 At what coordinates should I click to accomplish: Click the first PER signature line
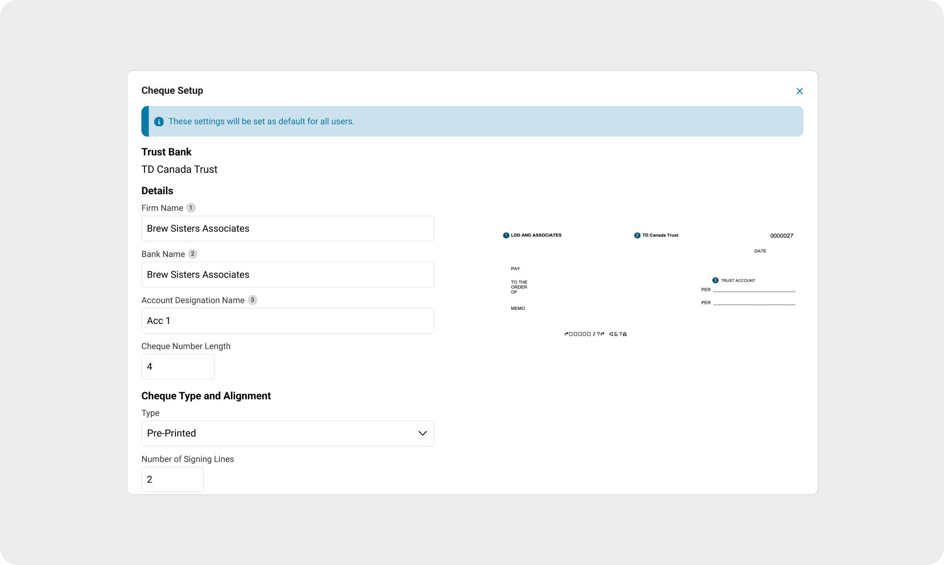(x=754, y=290)
